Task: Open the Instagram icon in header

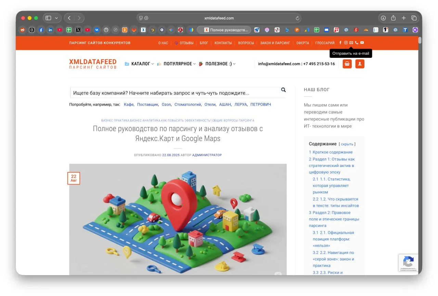Action: (346, 43)
